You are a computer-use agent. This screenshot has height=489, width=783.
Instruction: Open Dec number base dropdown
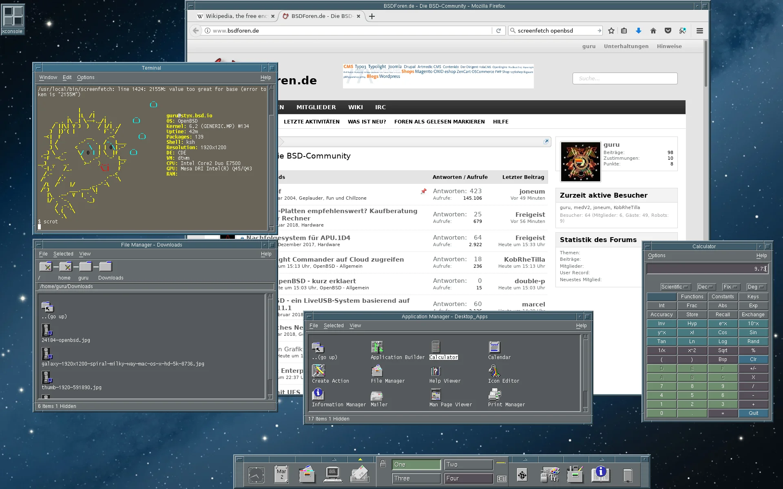pos(706,287)
